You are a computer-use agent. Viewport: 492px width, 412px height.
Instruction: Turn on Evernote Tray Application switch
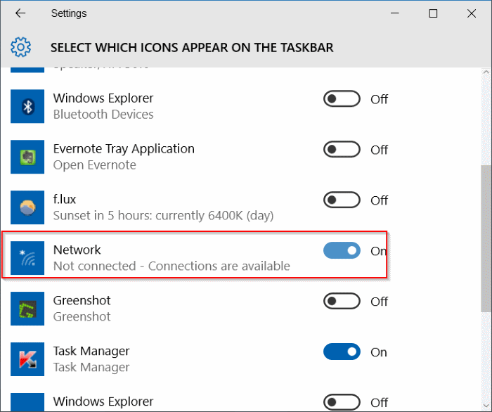click(x=342, y=150)
